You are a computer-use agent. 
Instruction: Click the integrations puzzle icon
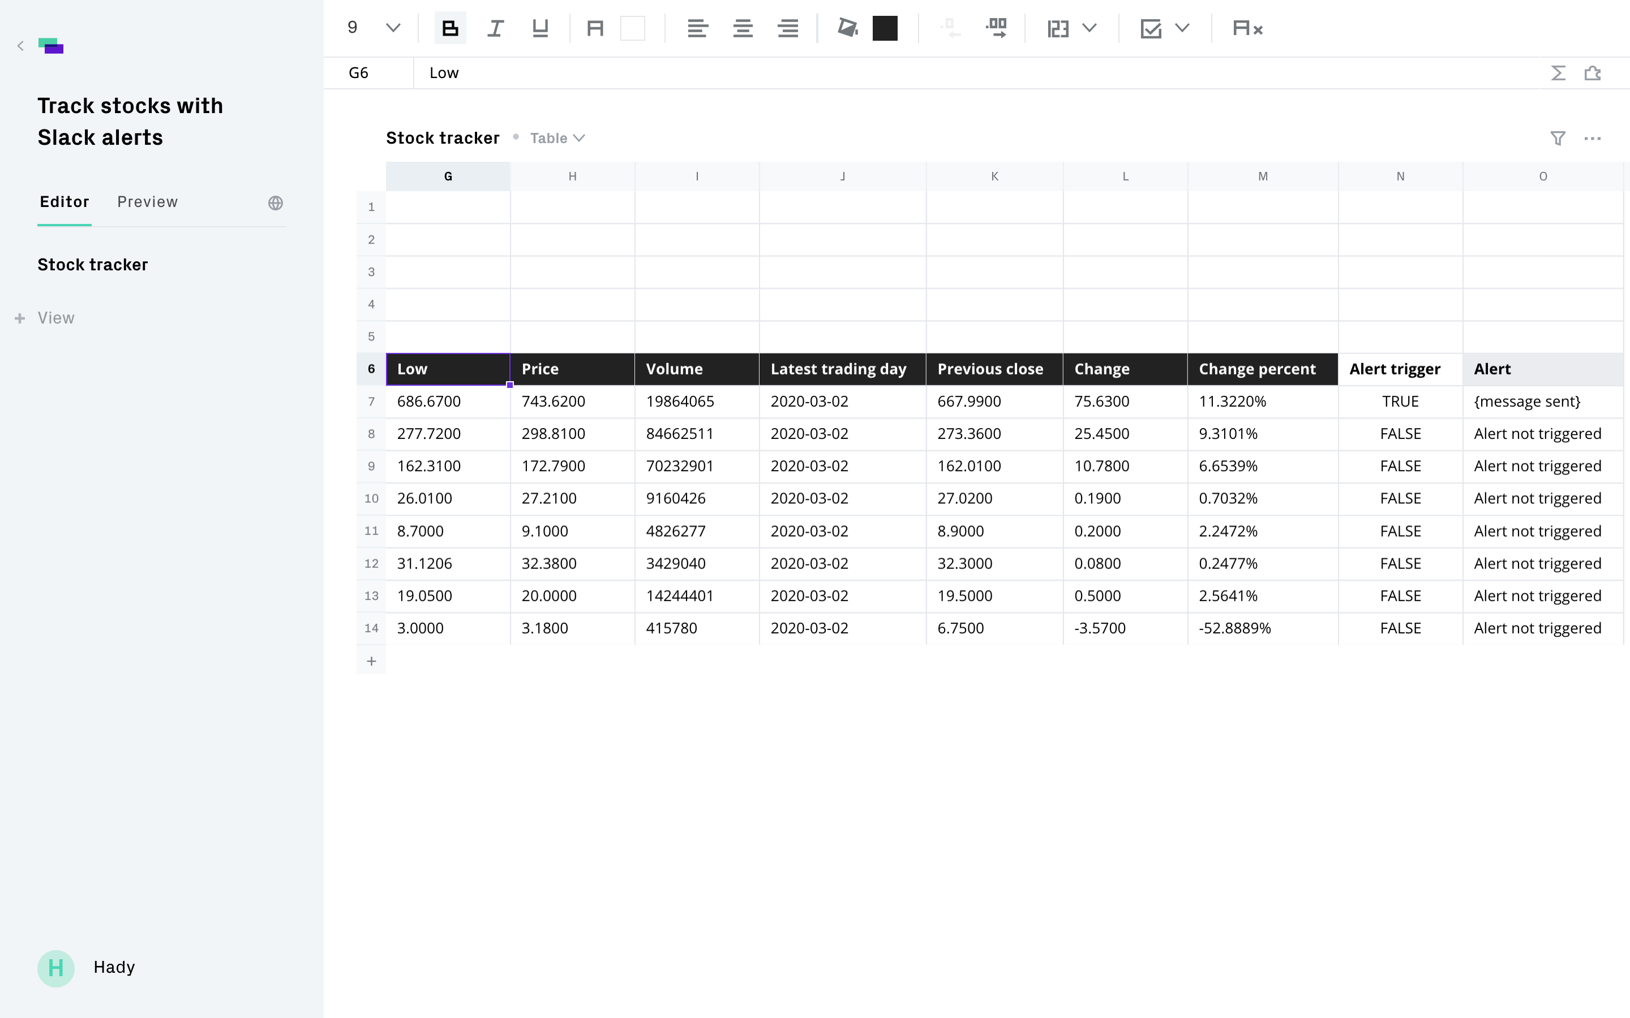click(x=1593, y=73)
